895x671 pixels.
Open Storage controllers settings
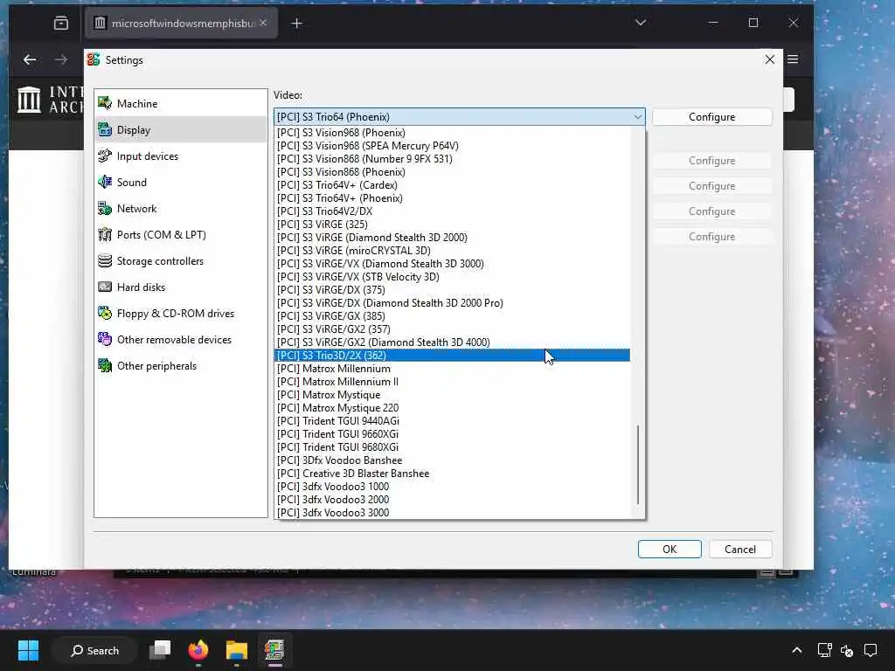[x=180, y=260]
